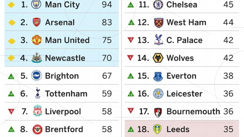
Task: Click the Newcastle club crest
Action: 37,58
